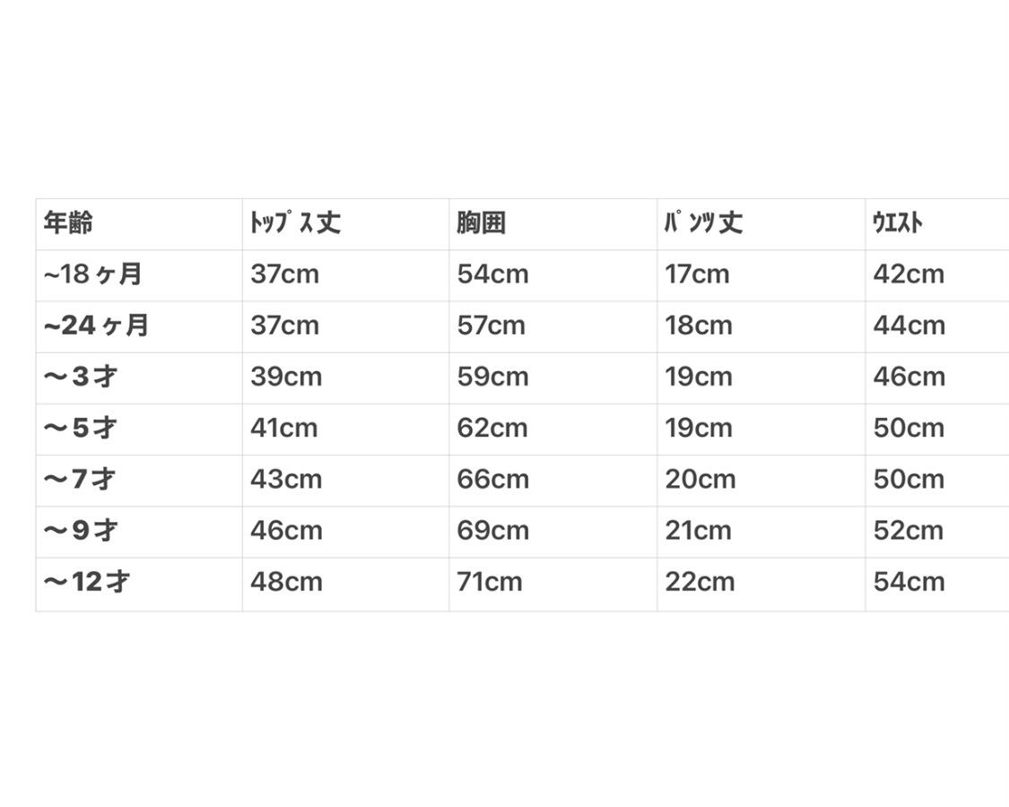Select the トップス丈 header cell
The image size is (1009, 807).
(295, 223)
